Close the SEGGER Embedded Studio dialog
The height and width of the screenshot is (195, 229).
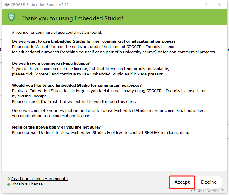[x=220, y=4]
